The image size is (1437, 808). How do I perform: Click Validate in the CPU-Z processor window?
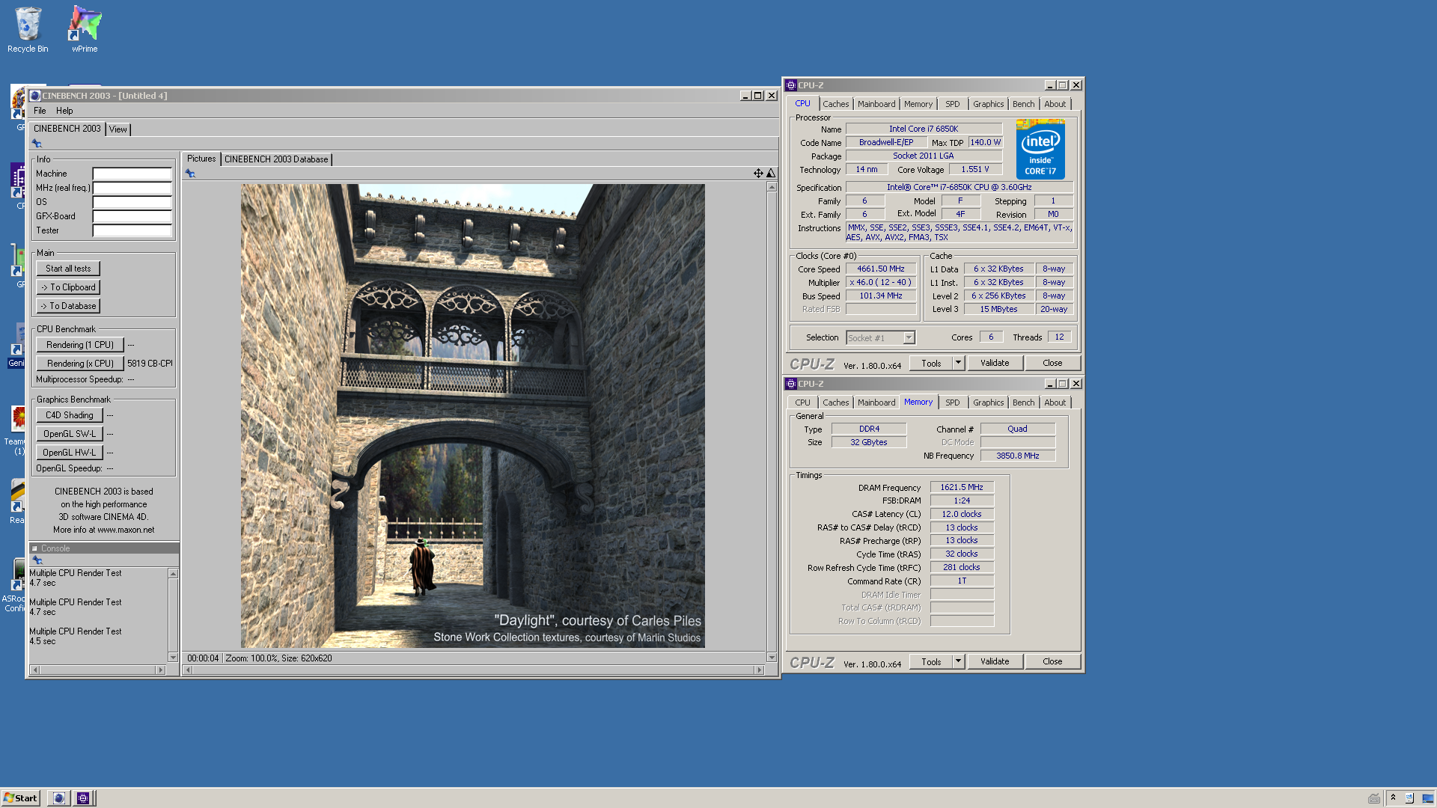pos(995,363)
